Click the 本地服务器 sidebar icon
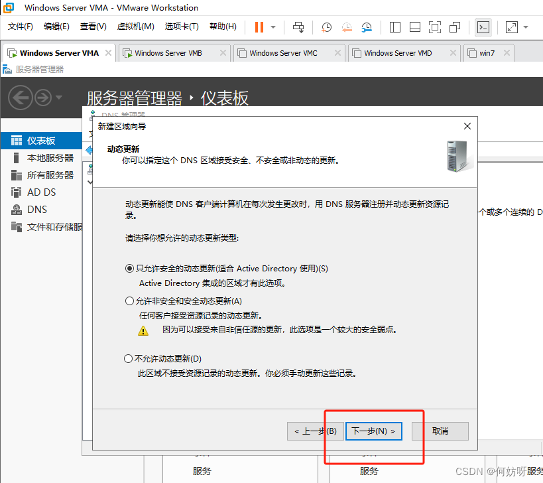The image size is (543, 483). pyautogui.click(x=16, y=158)
